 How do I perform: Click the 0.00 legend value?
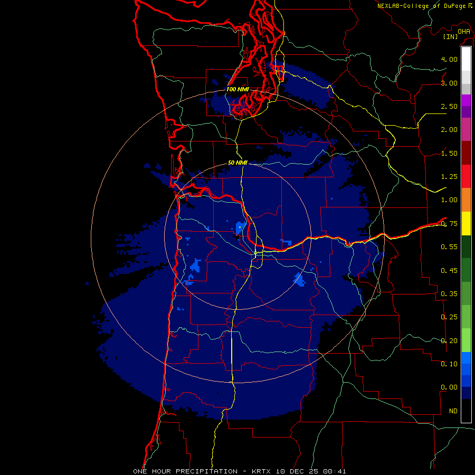[449, 387]
